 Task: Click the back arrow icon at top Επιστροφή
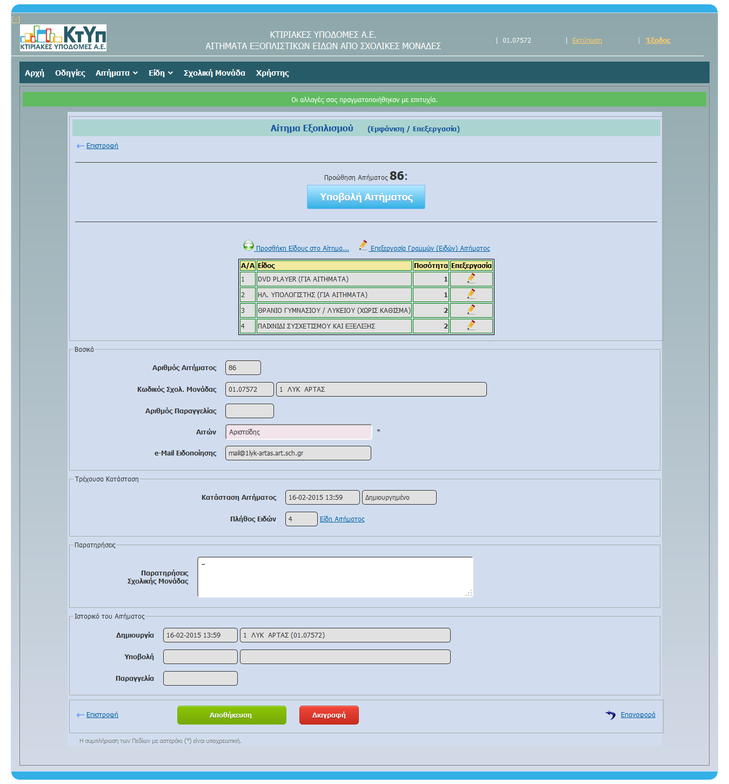pos(81,146)
